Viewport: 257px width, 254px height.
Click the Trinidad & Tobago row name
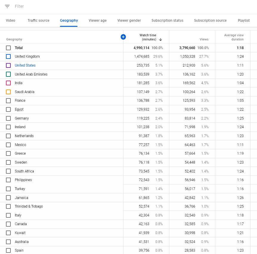click(x=29, y=206)
